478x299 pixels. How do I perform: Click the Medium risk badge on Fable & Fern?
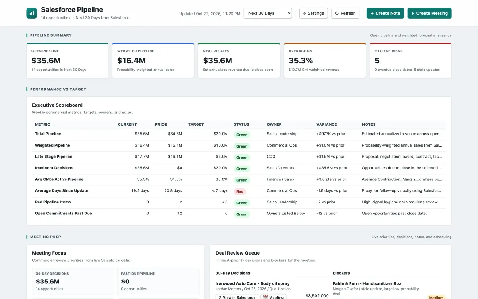click(x=436, y=297)
